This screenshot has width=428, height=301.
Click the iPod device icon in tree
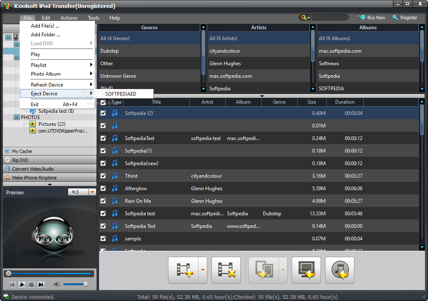point(16,37)
